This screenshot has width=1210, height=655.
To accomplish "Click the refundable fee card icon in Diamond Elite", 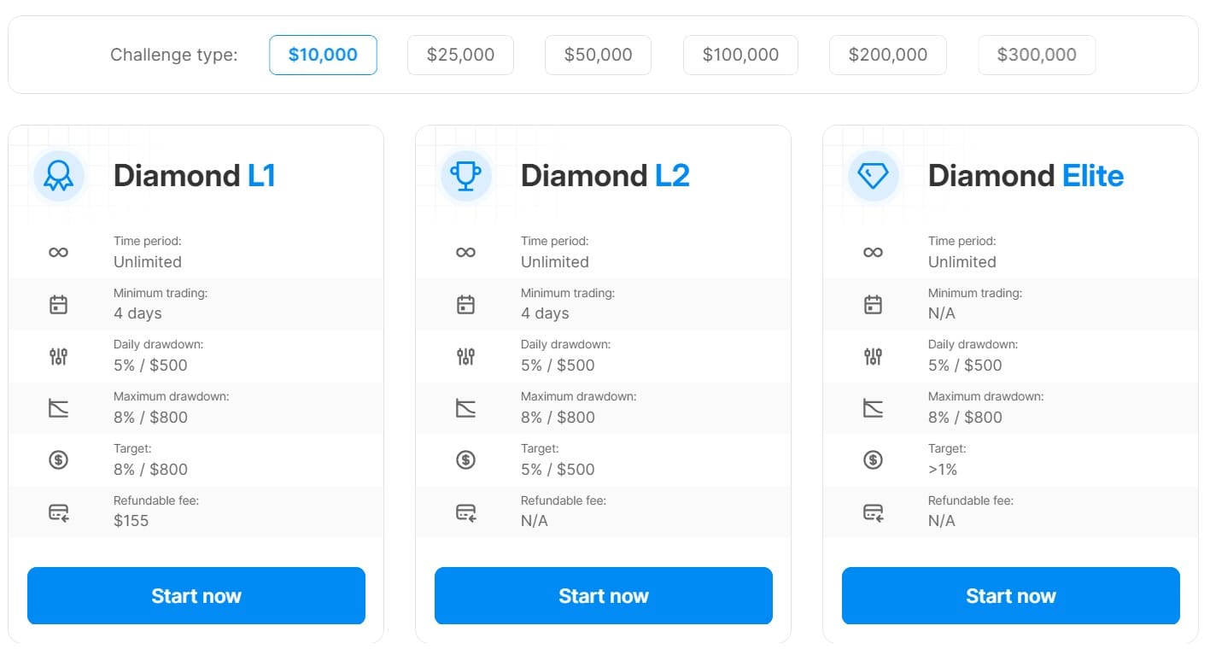I will click(x=873, y=512).
